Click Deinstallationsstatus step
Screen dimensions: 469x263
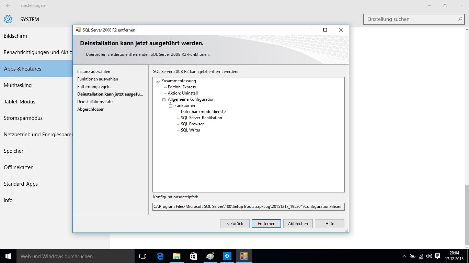[96, 102]
